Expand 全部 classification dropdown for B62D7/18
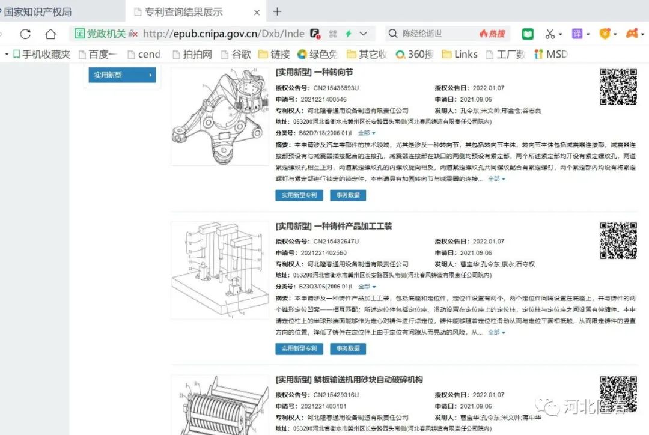 [367, 133]
